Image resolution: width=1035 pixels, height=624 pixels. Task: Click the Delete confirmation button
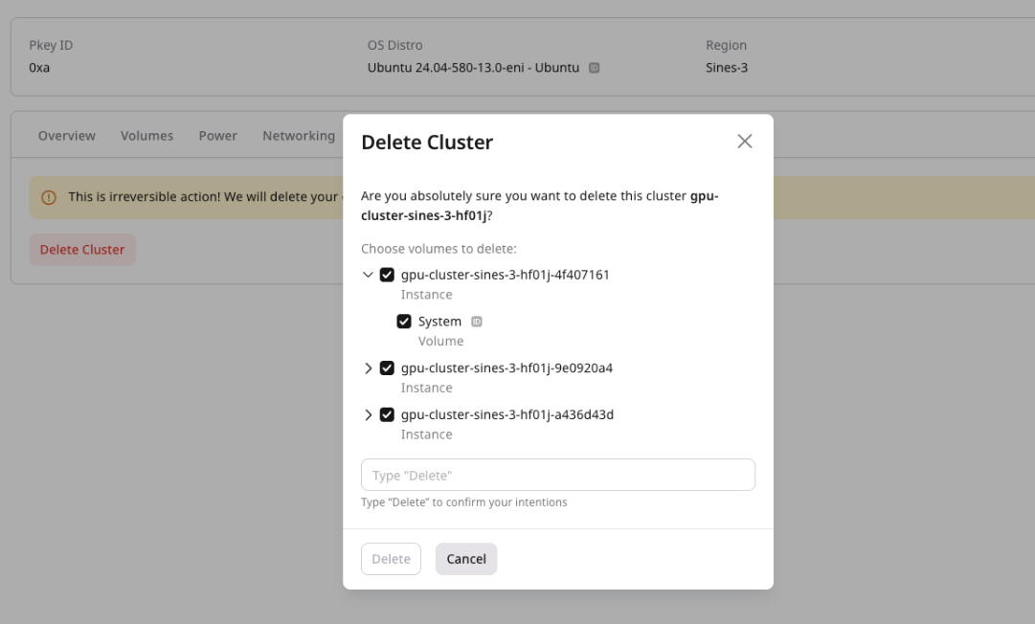391,558
